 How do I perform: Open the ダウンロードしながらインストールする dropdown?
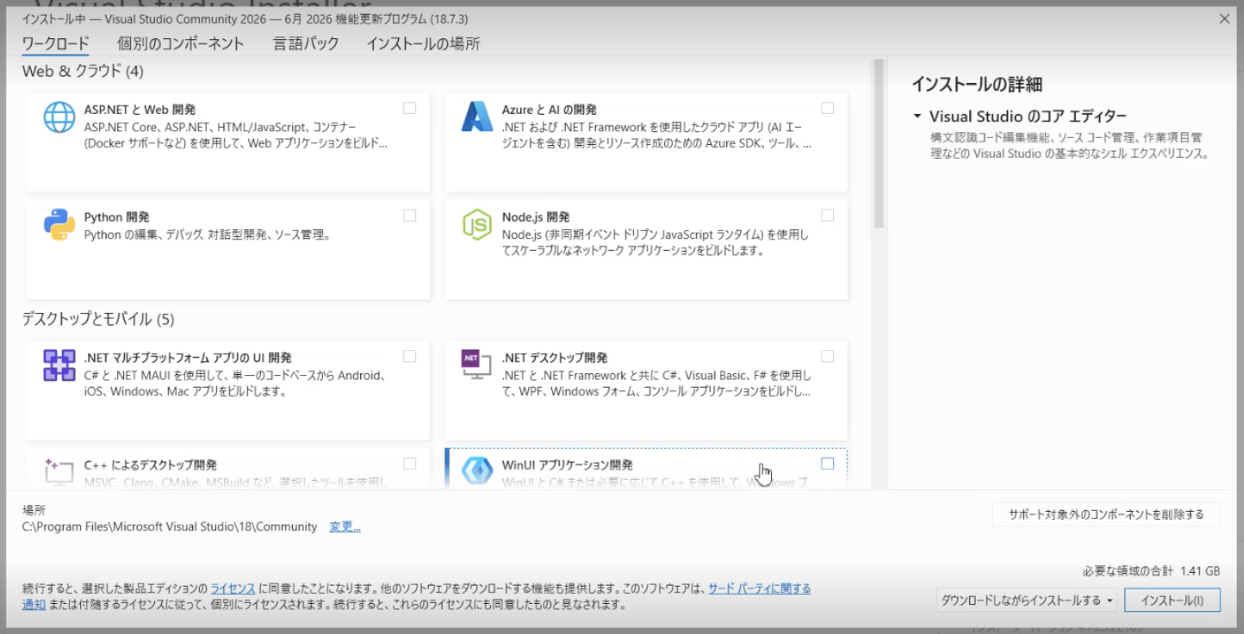point(1026,601)
